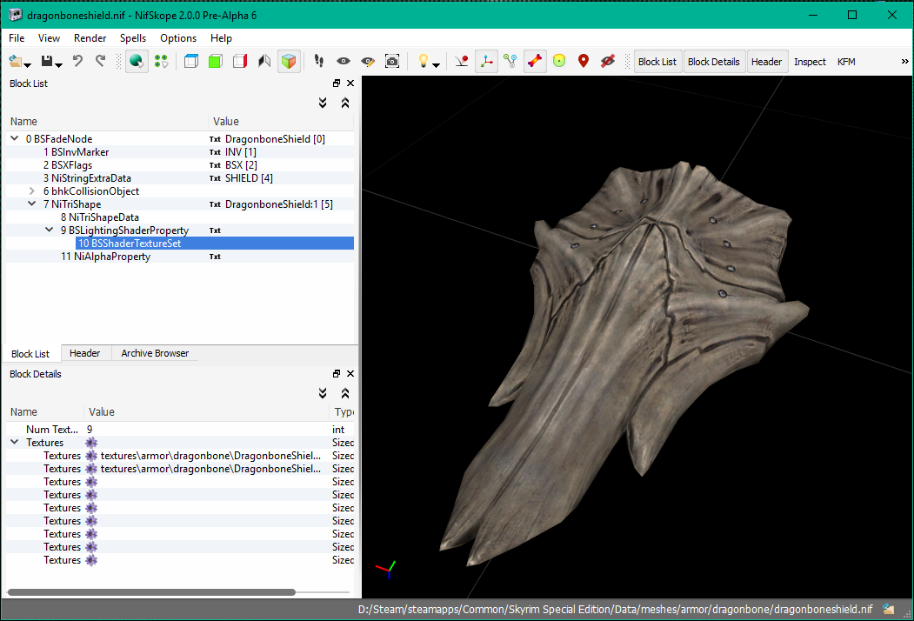The height and width of the screenshot is (621, 914).
Task: Click the Block Details horizontal scrollbar
Action: 151,592
